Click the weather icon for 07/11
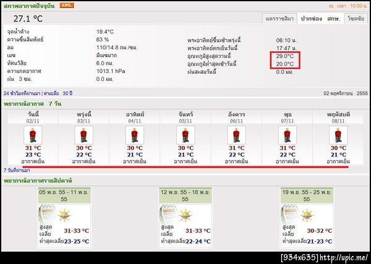The width and height of the screenshot is (371, 264). [288, 135]
